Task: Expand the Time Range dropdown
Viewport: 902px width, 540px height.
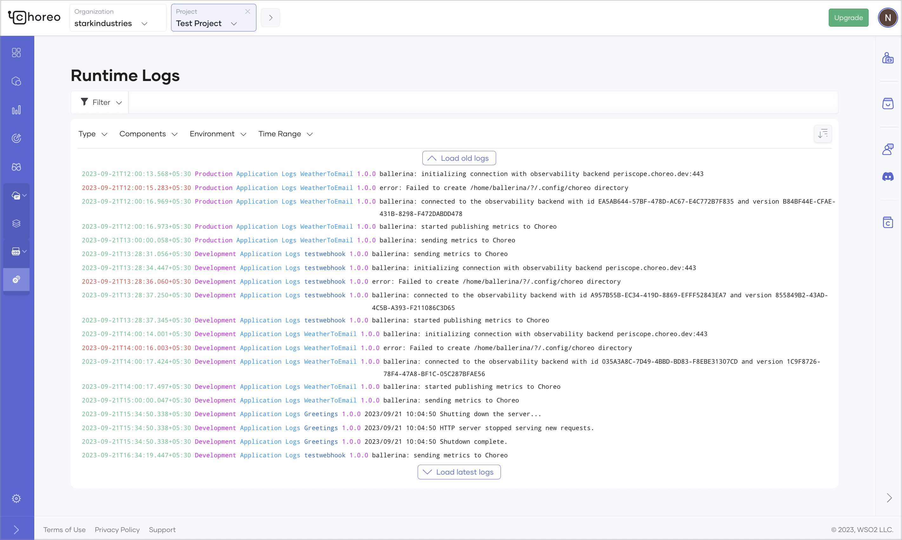Action: [x=285, y=134]
